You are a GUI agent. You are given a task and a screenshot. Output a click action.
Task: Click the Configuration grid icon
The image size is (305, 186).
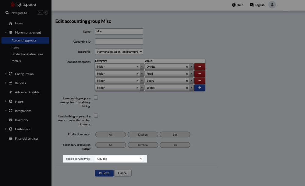(11, 74)
